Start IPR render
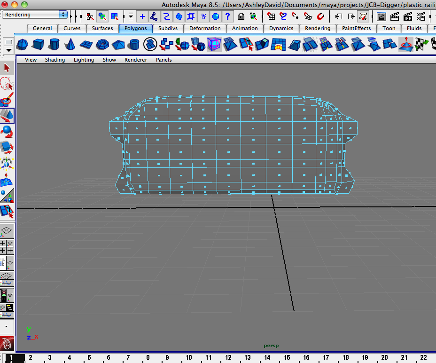 click(x=408, y=17)
